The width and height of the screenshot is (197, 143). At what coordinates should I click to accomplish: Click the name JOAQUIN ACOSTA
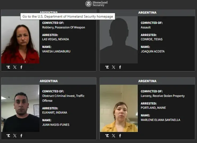(x=153, y=51)
